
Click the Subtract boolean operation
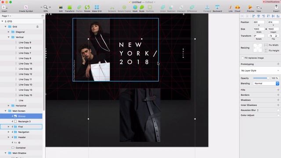[171, 8]
